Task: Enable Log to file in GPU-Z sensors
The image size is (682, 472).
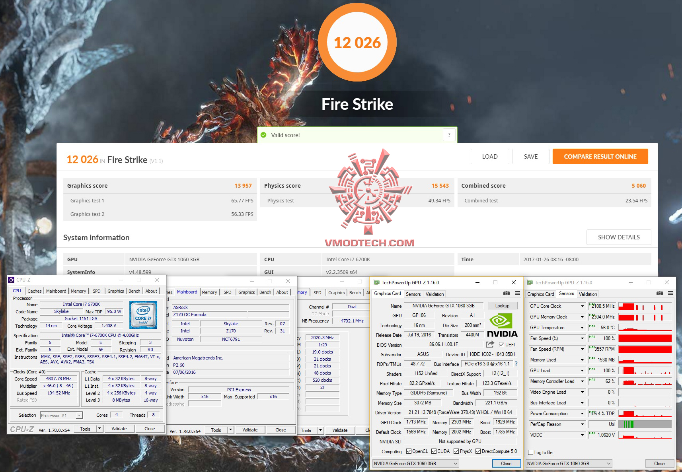Action: coord(531,452)
